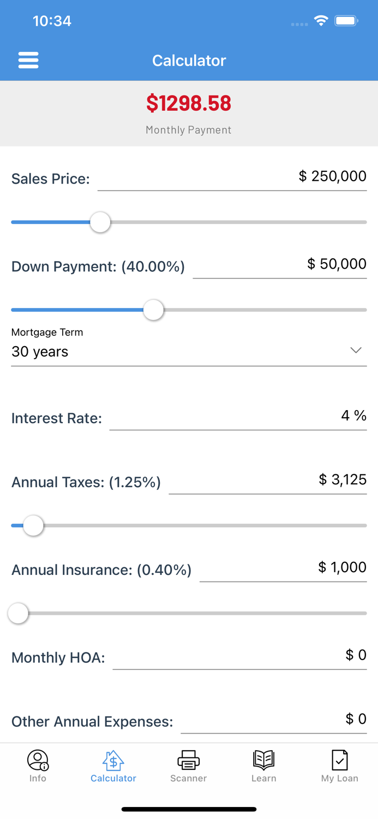Screen dimensions: 378x819
Task: Tap the battery indicator icon
Action: pos(346,21)
